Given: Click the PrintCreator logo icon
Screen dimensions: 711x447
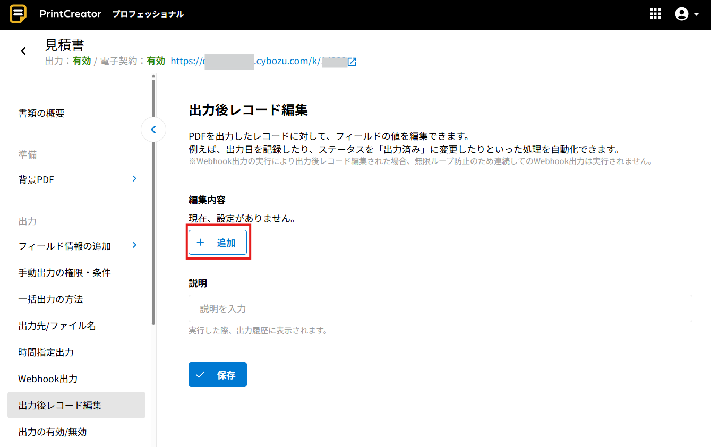Looking at the screenshot, I should 18,14.
